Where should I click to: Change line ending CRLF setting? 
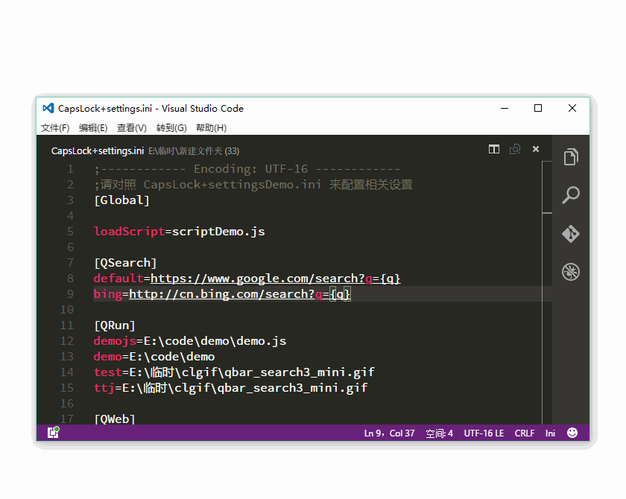(524, 433)
